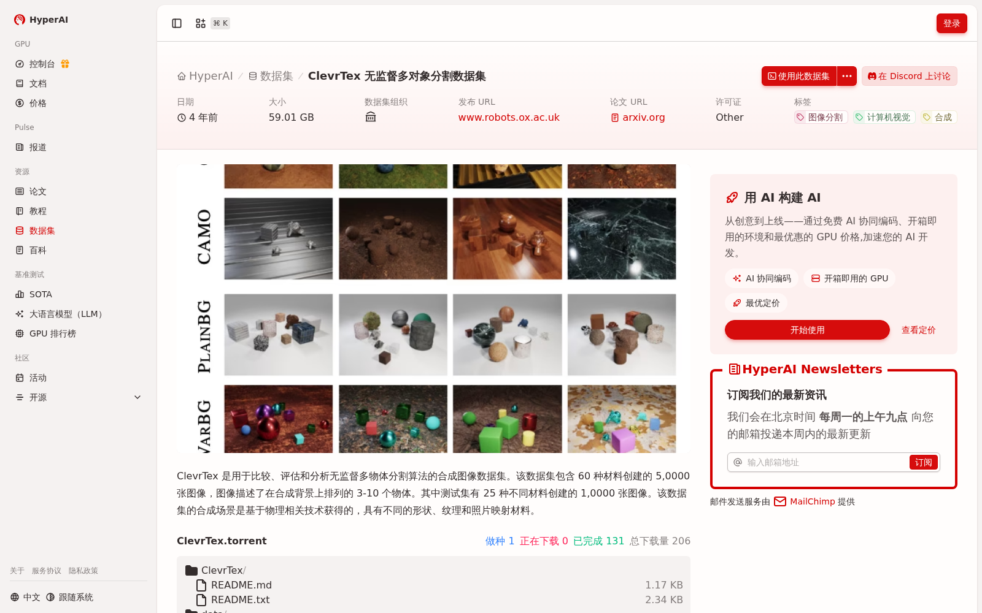Click the 计算机视觉 tag
This screenshot has height=613, width=982.
(884, 117)
